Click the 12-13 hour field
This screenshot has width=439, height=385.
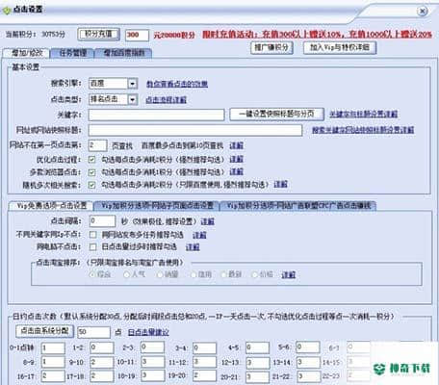(257, 363)
